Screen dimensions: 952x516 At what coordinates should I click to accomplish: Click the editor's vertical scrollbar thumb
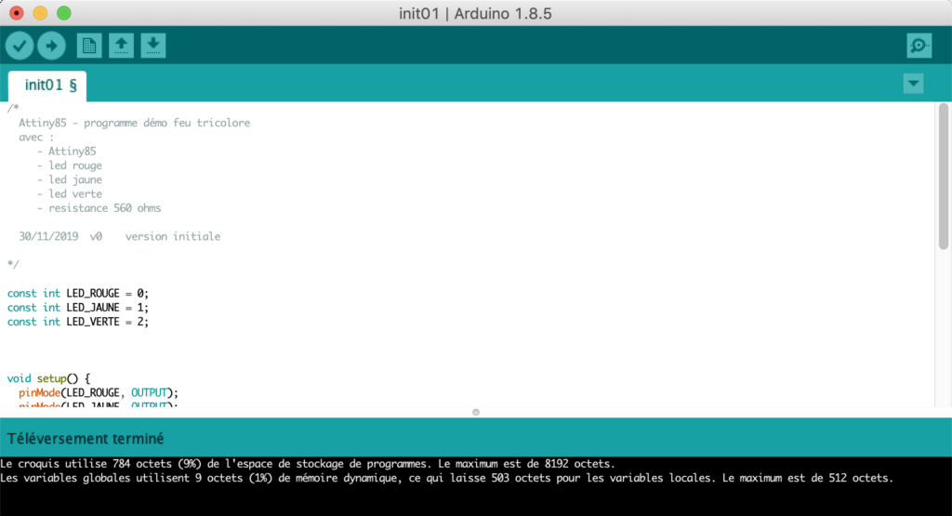pos(943,177)
